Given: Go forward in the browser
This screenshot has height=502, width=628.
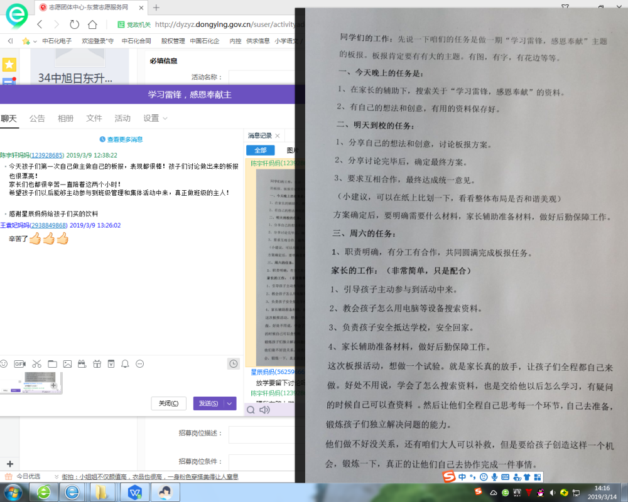Looking at the screenshot, I should [57, 24].
